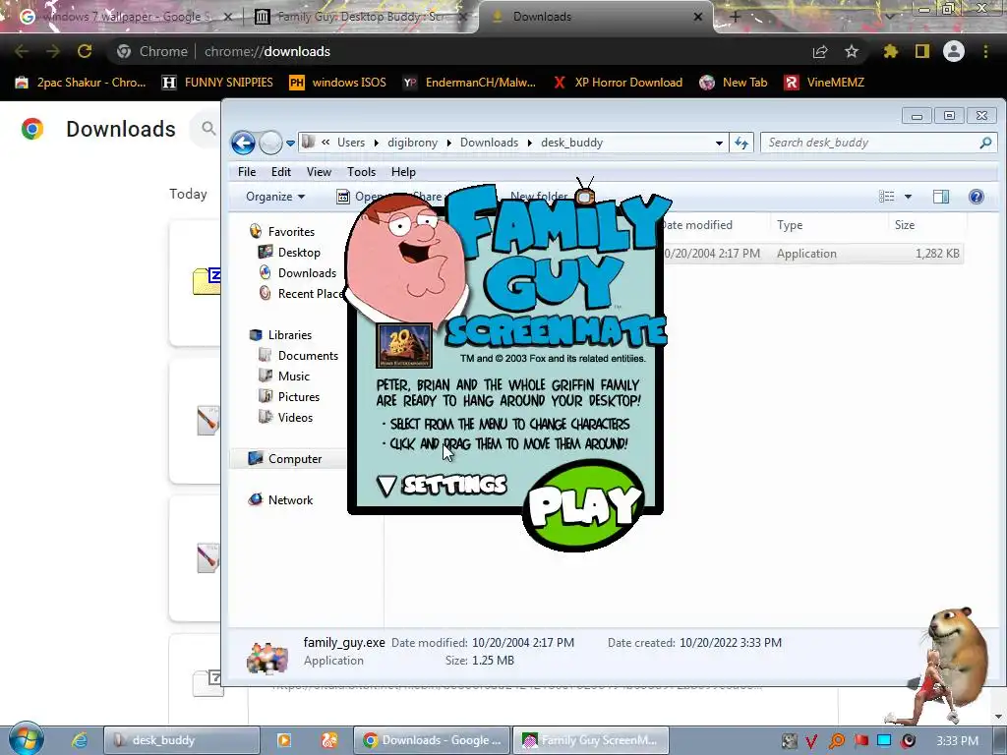Open a new Chrome tab with plus
Screen dimensions: 1007x755
click(736, 17)
